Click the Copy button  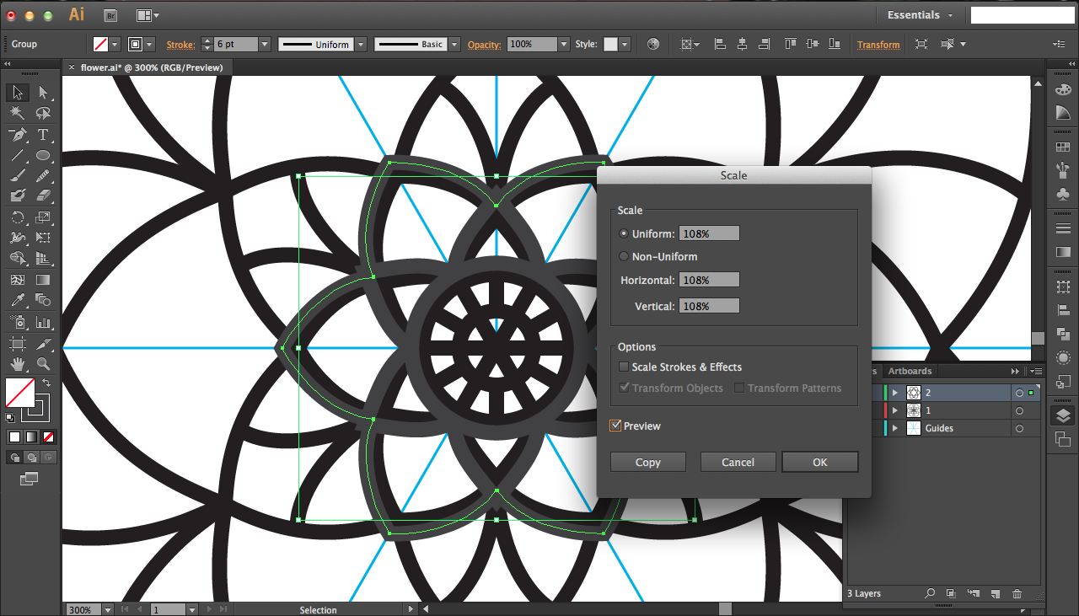(648, 462)
